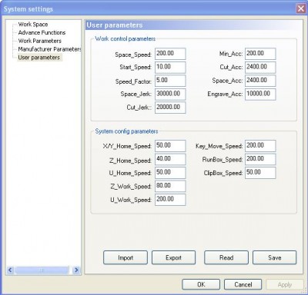Viewport: 308px width, 295px height.
Task: Confirm settings with the OK button
Action: pos(201,284)
